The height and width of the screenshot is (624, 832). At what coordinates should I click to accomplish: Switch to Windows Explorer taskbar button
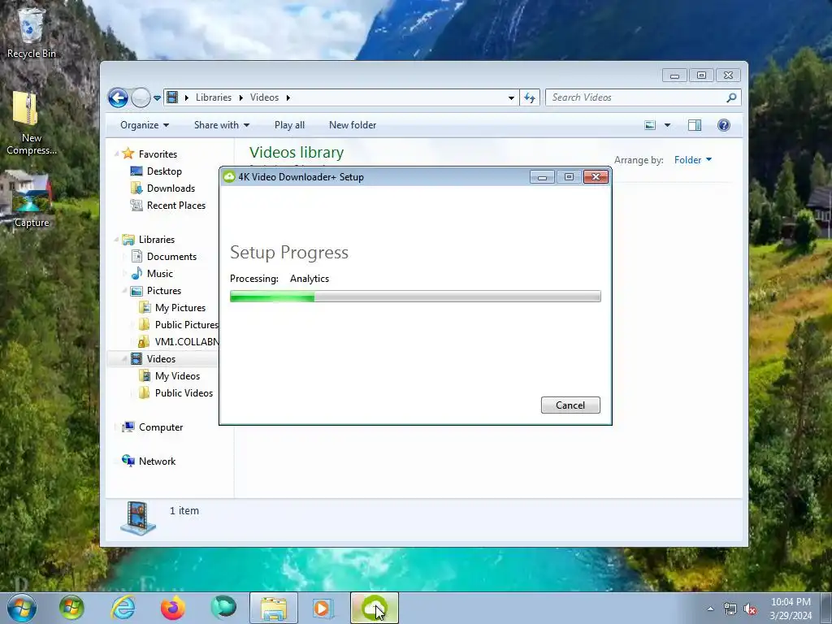274,608
